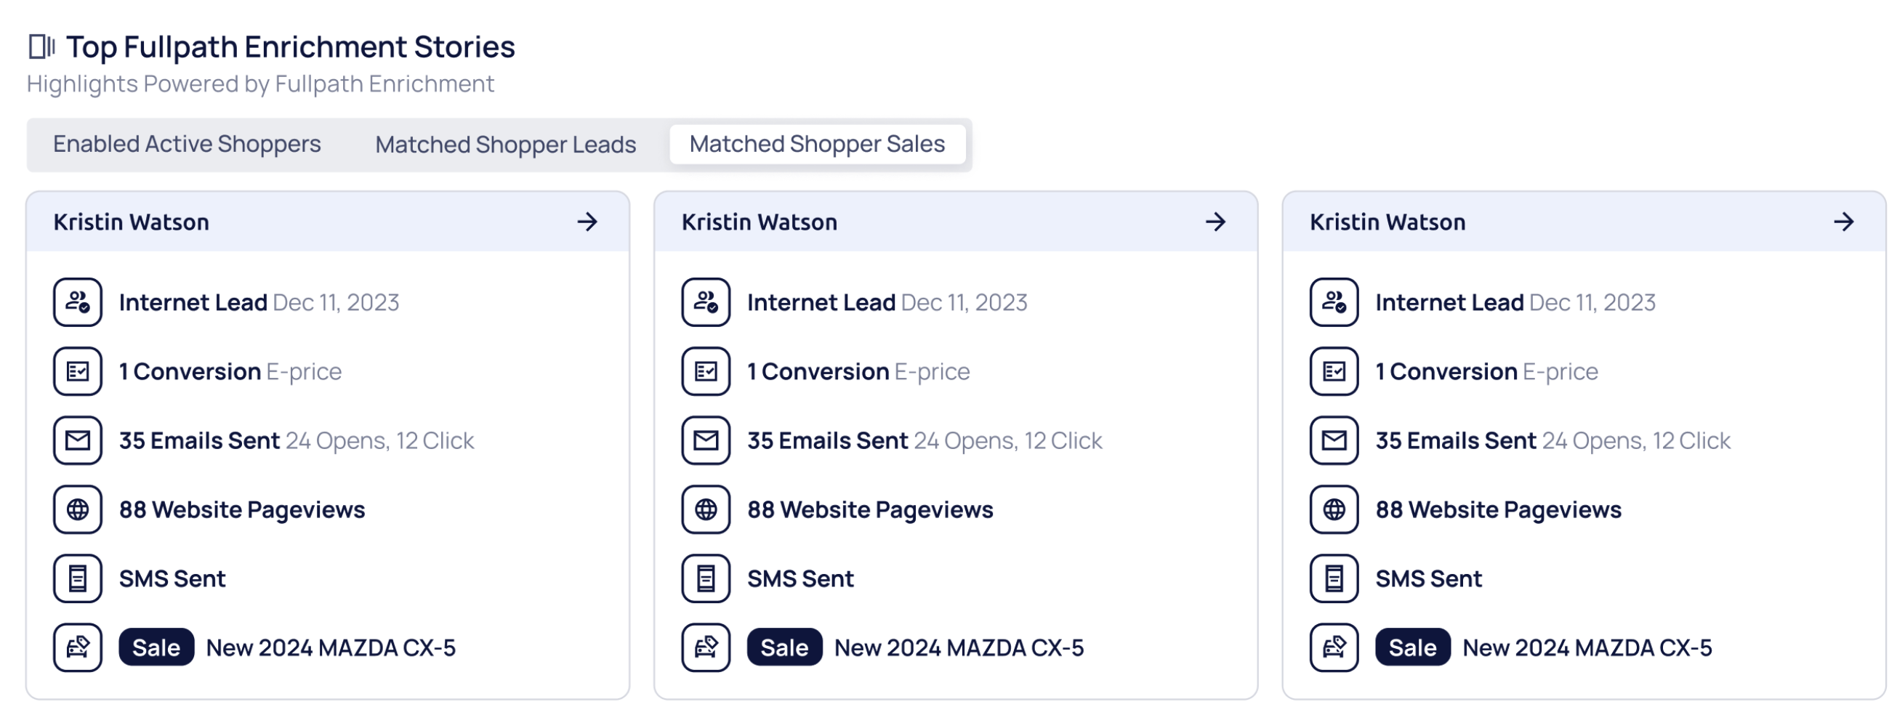The height and width of the screenshot is (715, 1897).
Task: Click Kristin Watson name in first card
Action: [x=131, y=222]
